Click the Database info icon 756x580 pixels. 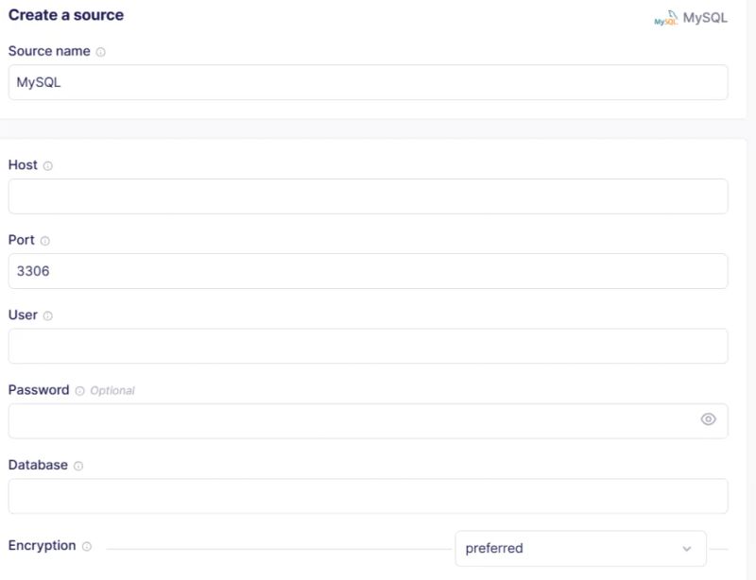point(78,466)
